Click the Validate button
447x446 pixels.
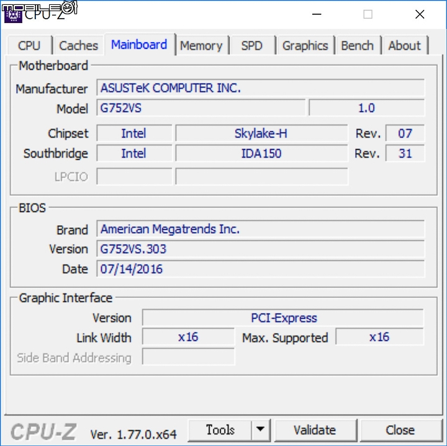pyautogui.click(x=315, y=430)
